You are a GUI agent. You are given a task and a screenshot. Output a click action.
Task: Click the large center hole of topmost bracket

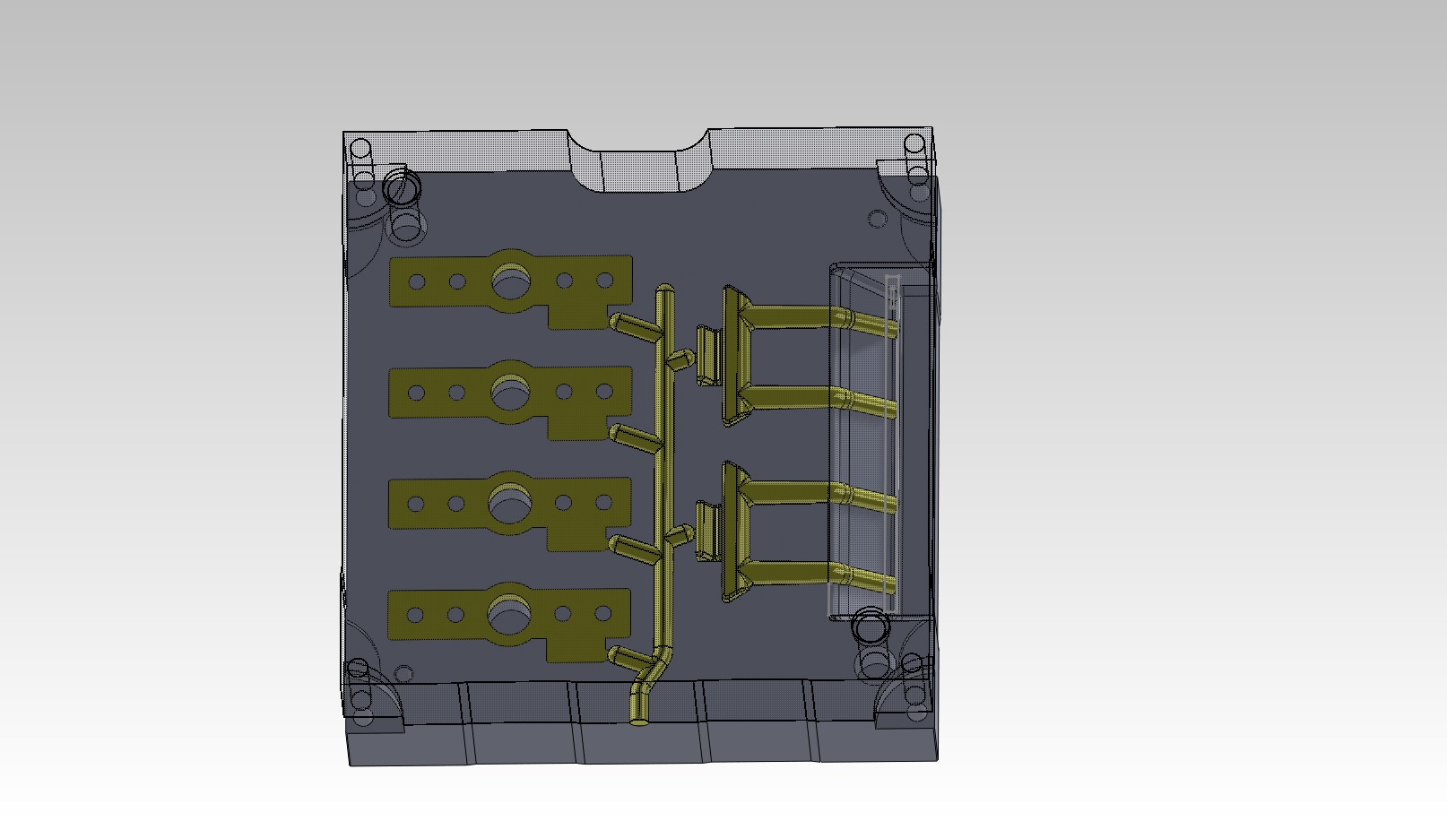pyautogui.click(x=511, y=281)
